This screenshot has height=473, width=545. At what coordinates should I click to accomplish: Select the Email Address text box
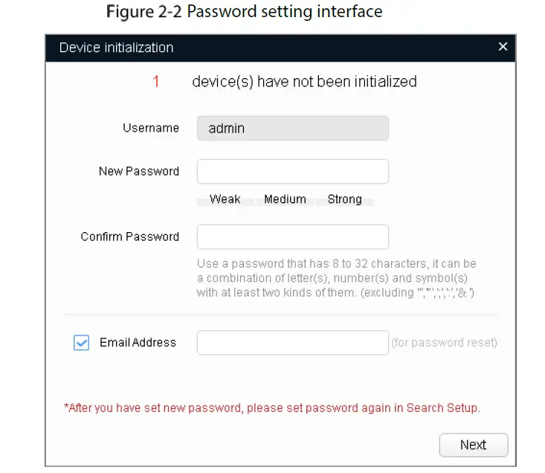coord(292,343)
